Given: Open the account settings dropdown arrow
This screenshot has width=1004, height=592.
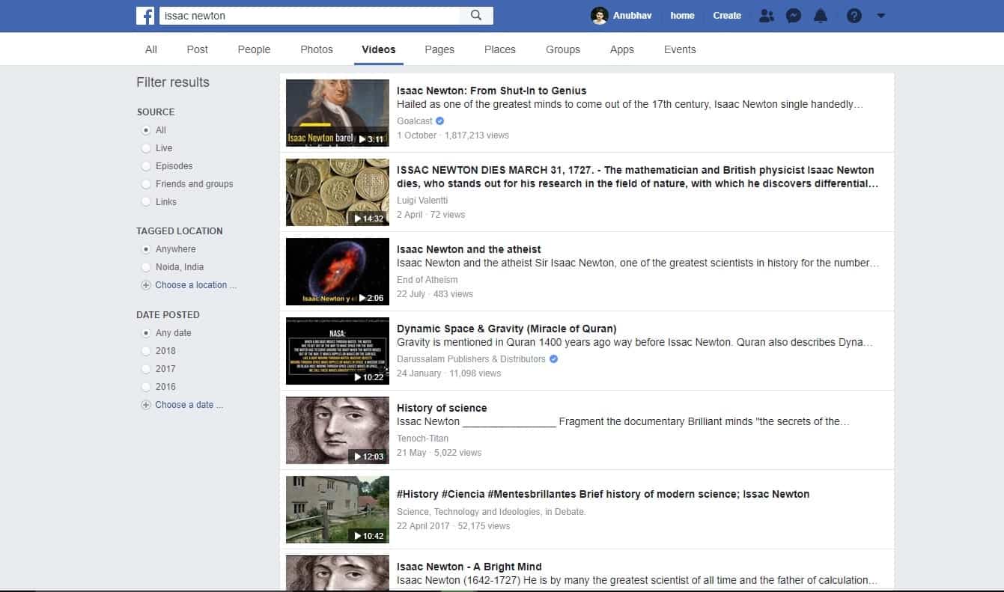Looking at the screenshot, I should click(x=881, y=15).
